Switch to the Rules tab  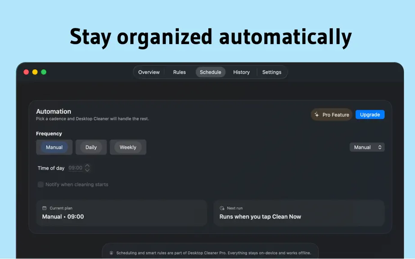point(180,72)
